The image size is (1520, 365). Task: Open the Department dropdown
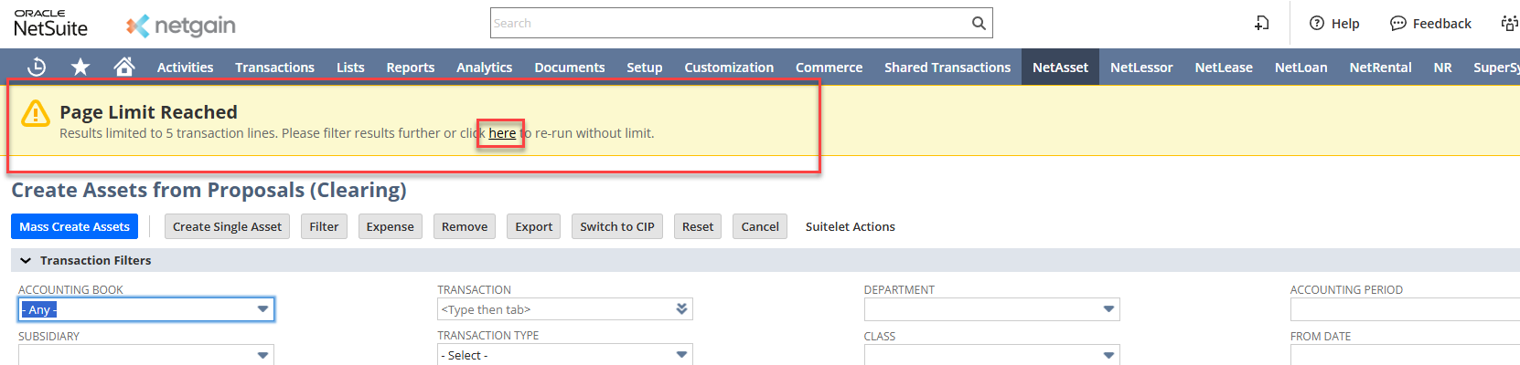coord(1108,309)
